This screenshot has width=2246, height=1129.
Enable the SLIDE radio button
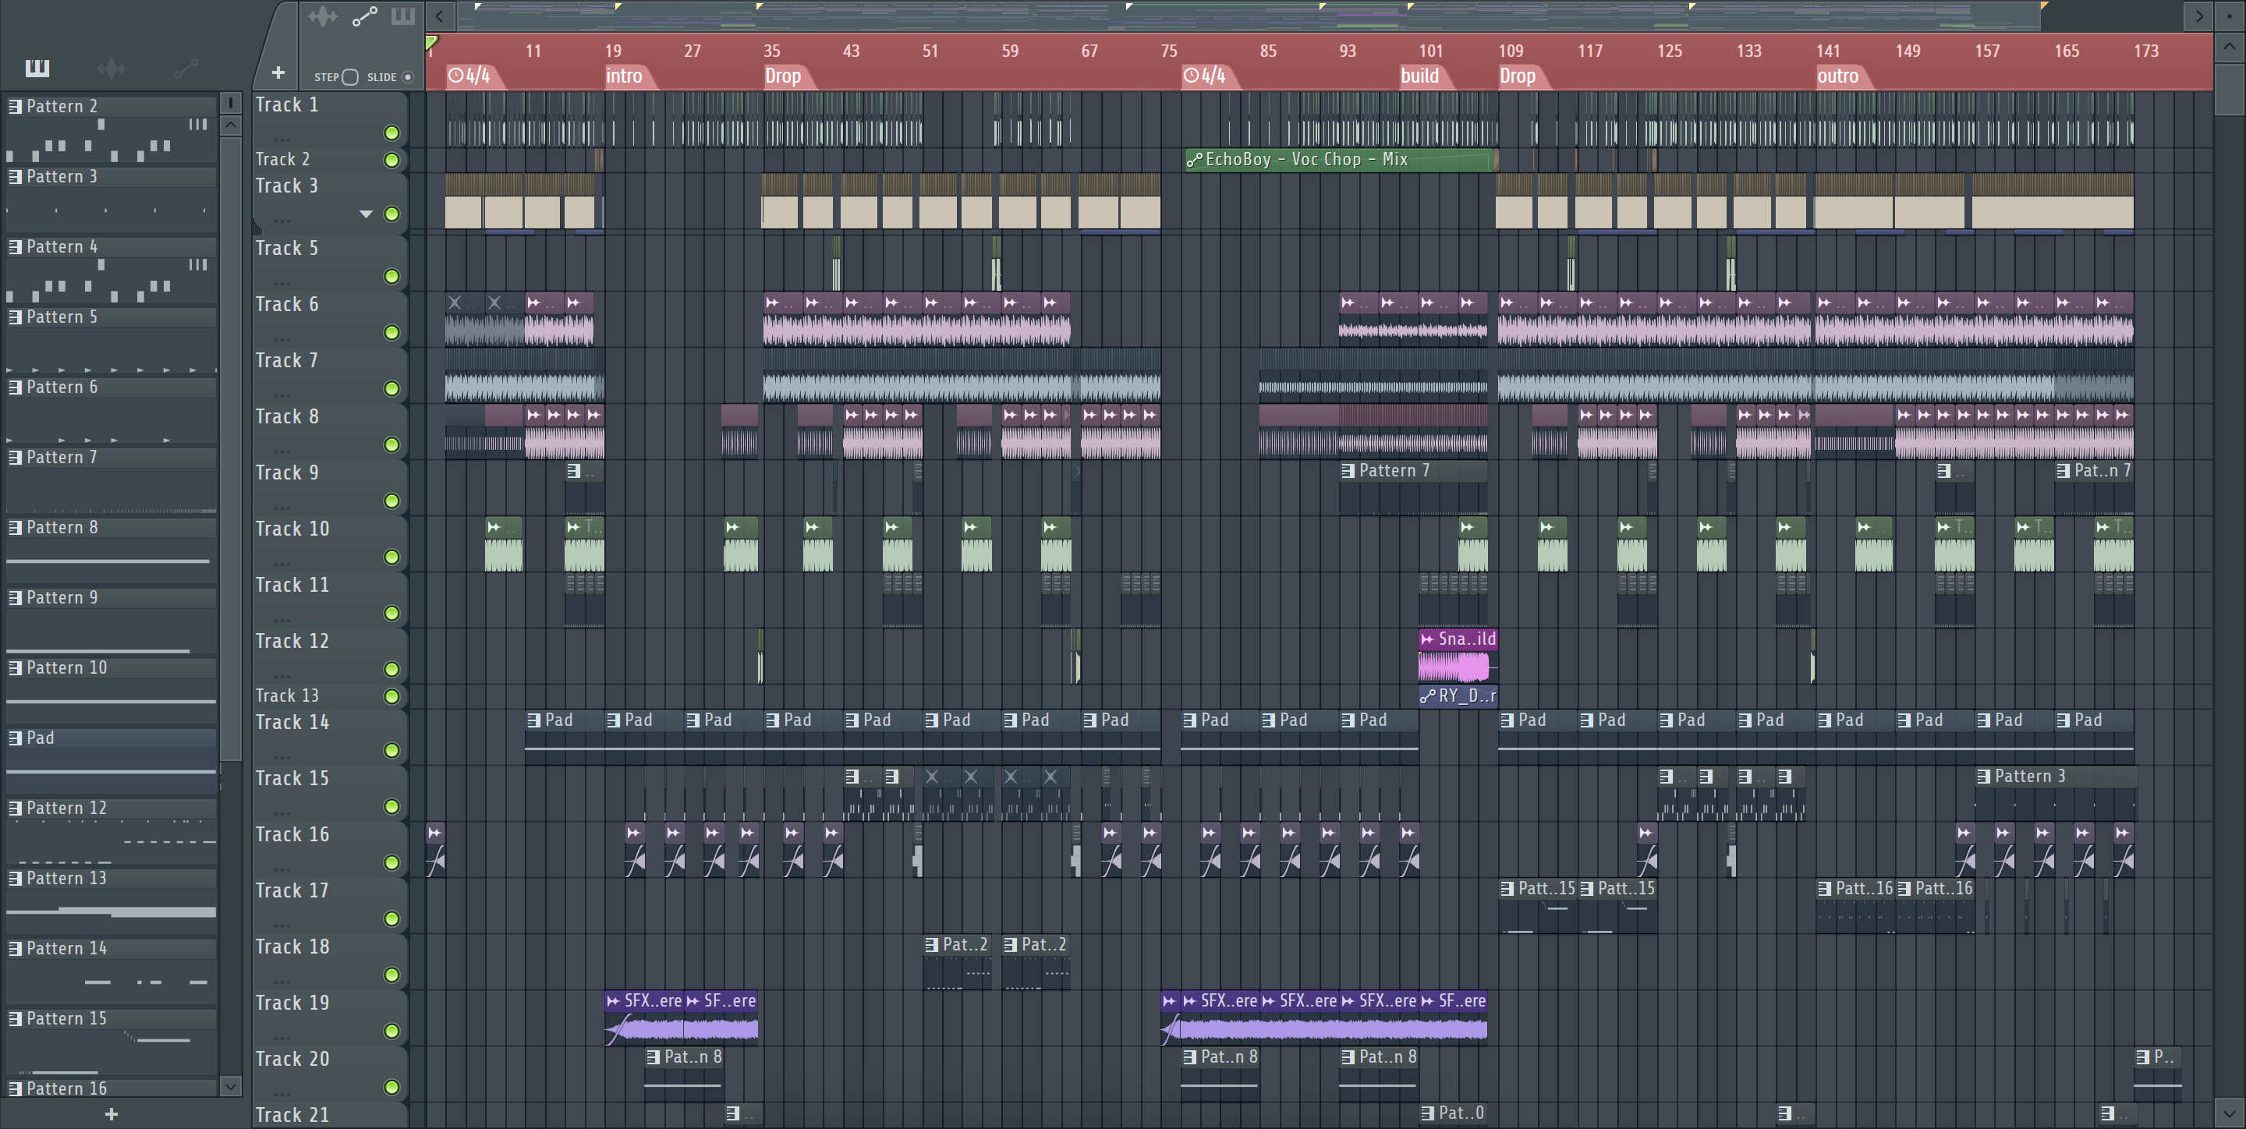pos(407,76)
